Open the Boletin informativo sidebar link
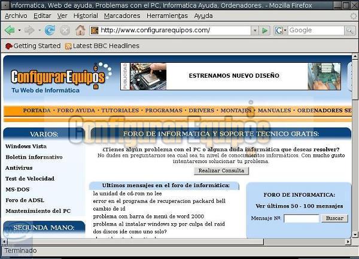This screenshot has height=259, width=359. click(34, 157)
